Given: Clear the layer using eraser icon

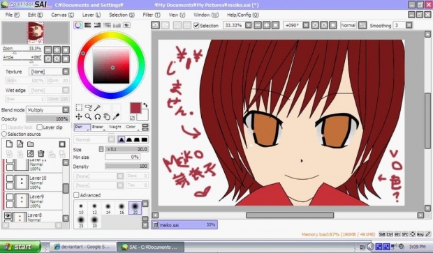Looking at the screenshot, I should (x=30, y=153).
